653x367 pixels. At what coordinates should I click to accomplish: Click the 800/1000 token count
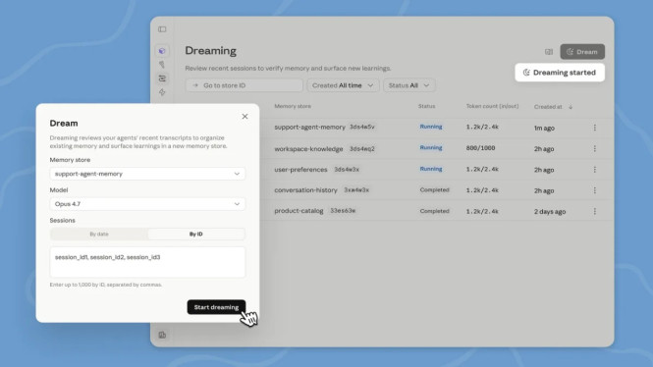480,148
